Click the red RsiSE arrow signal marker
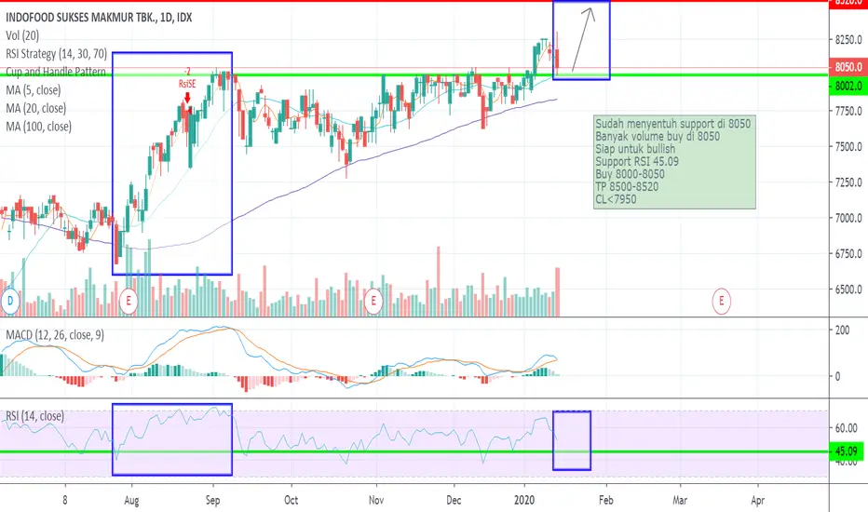868x512 pixels. tap(187, 98)
